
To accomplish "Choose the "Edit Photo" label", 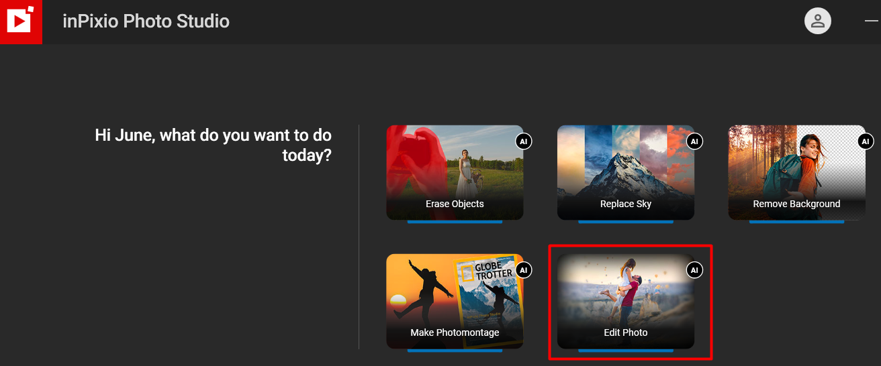I will coord(626,332).
